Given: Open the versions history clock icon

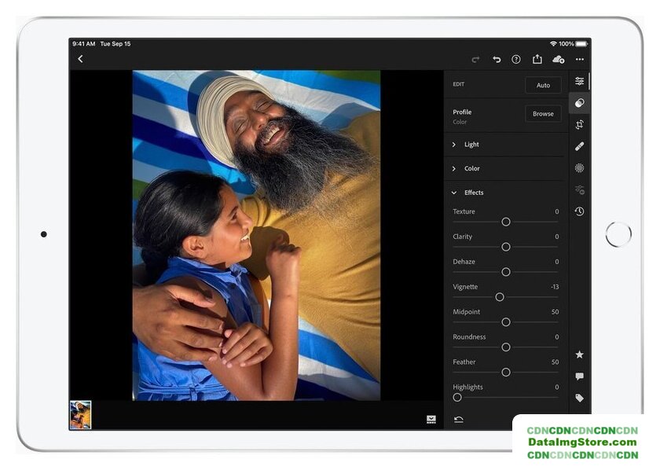Looking at the screenshot, I should [580, 211].
